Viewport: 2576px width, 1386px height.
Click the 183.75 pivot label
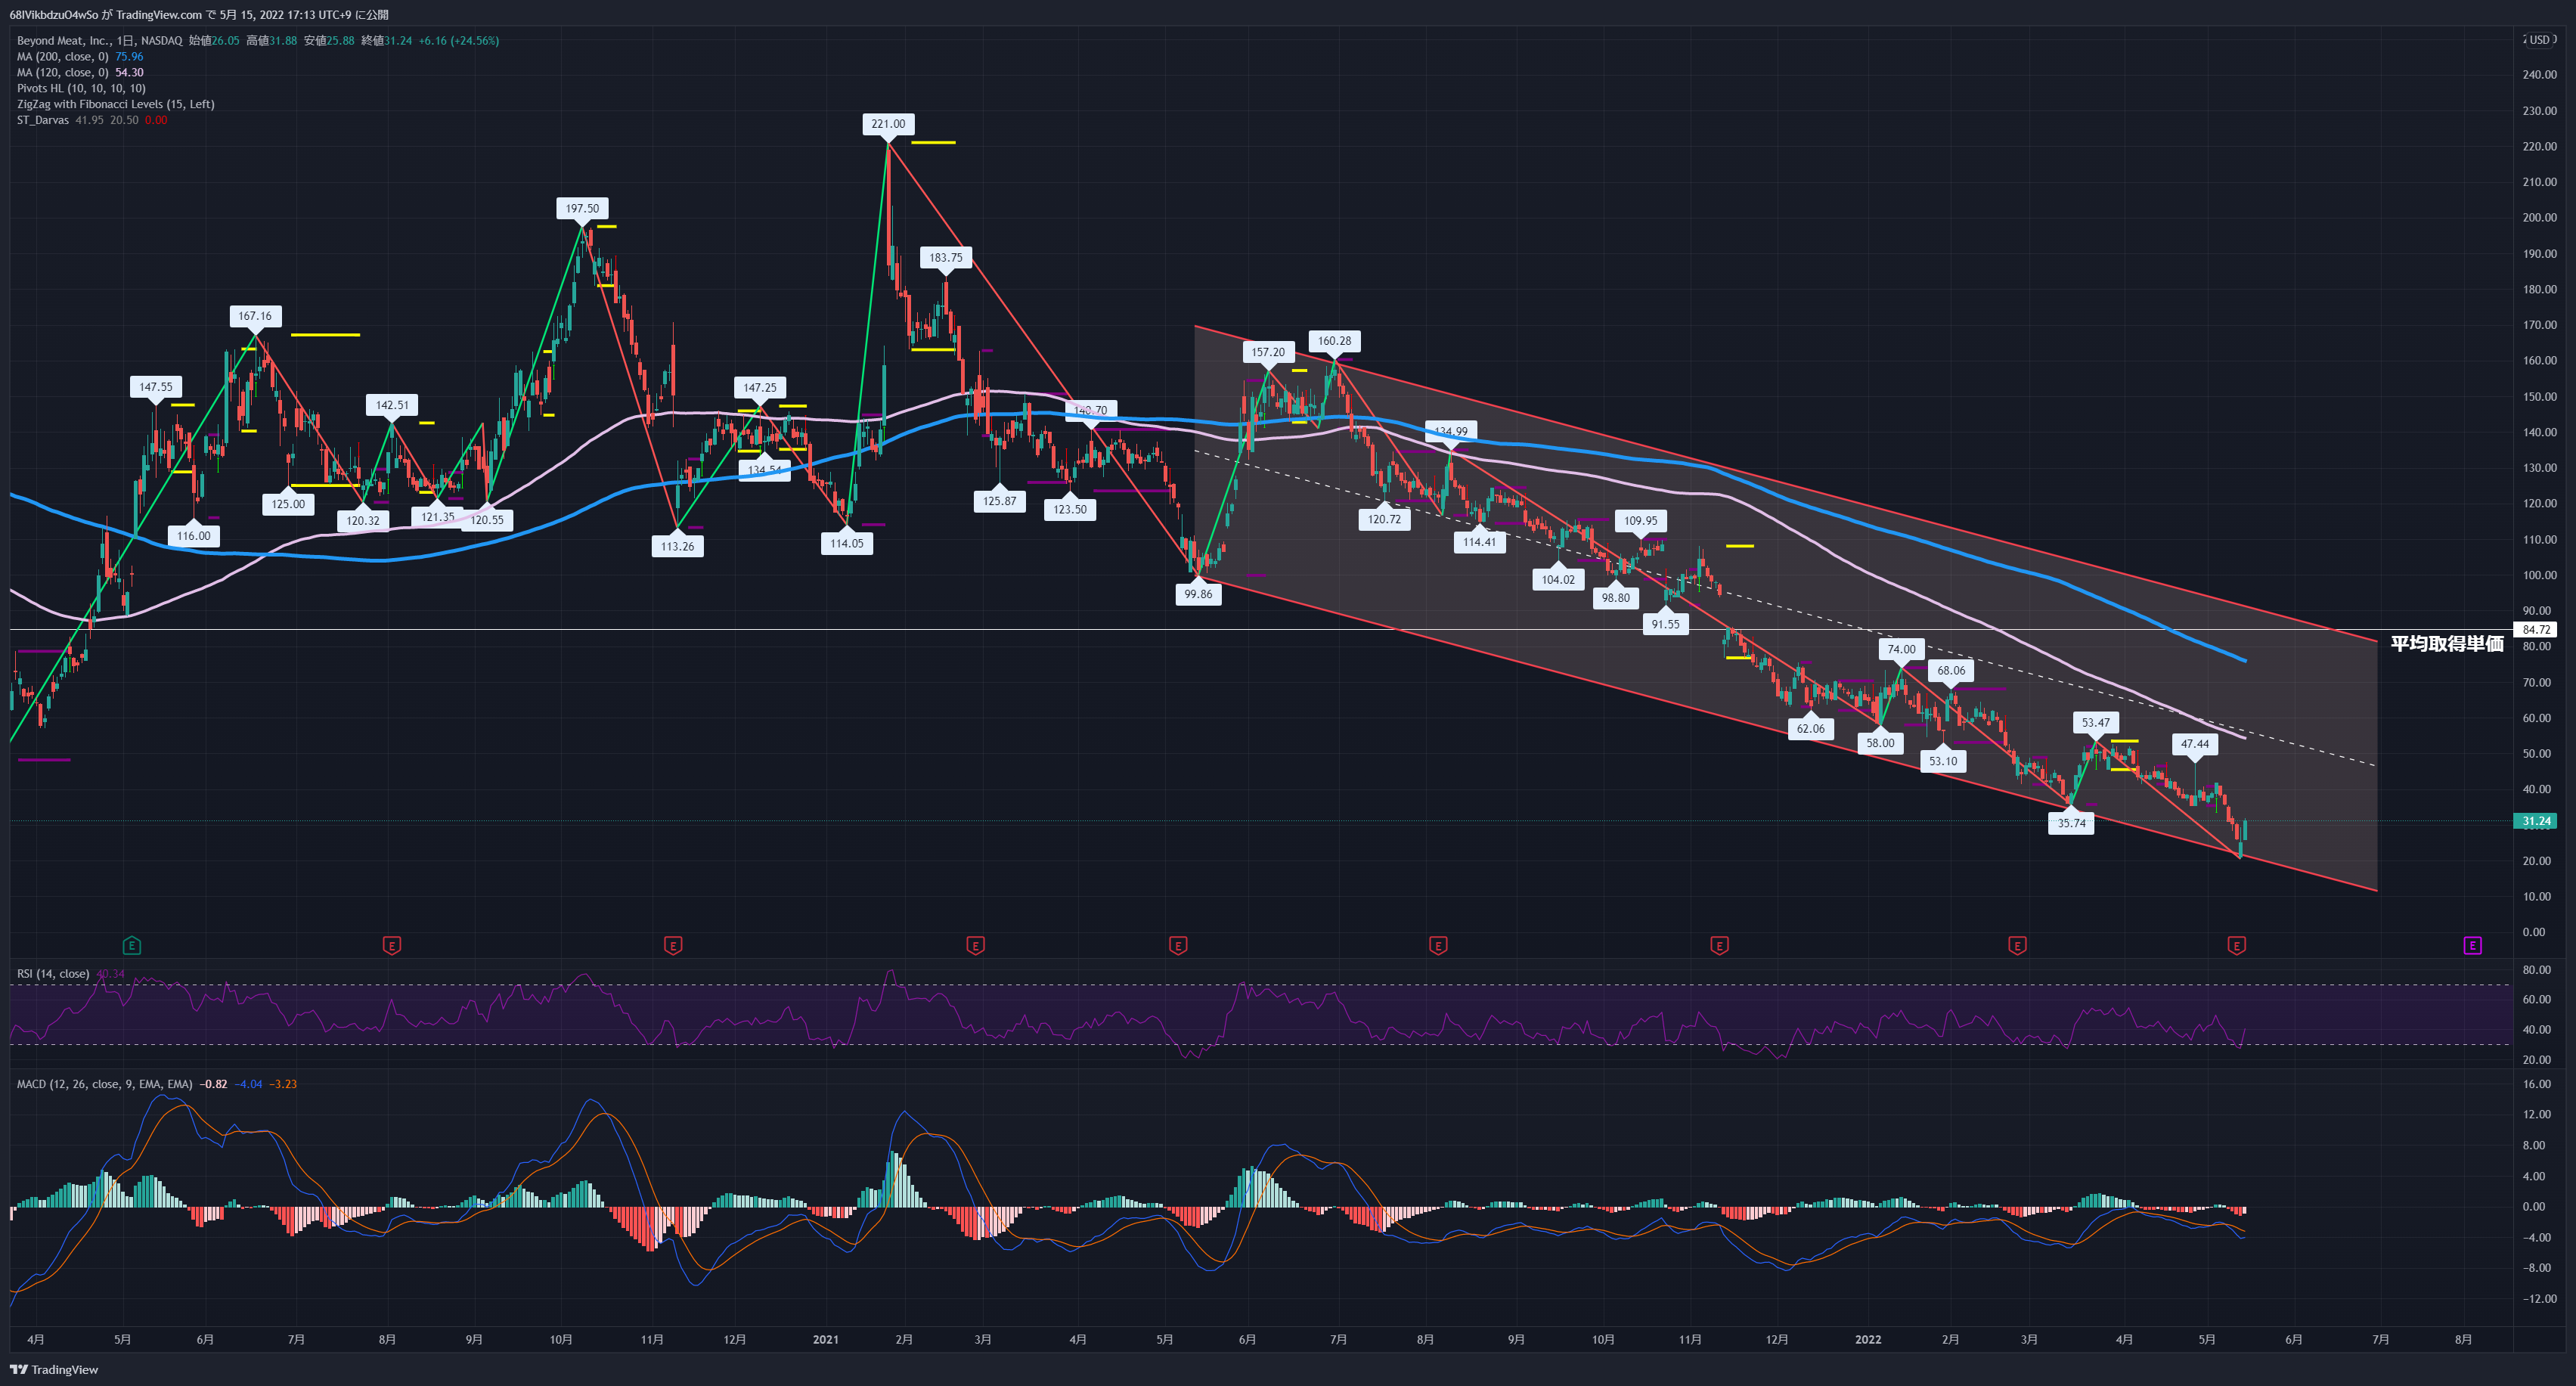(x=945, y=258)
